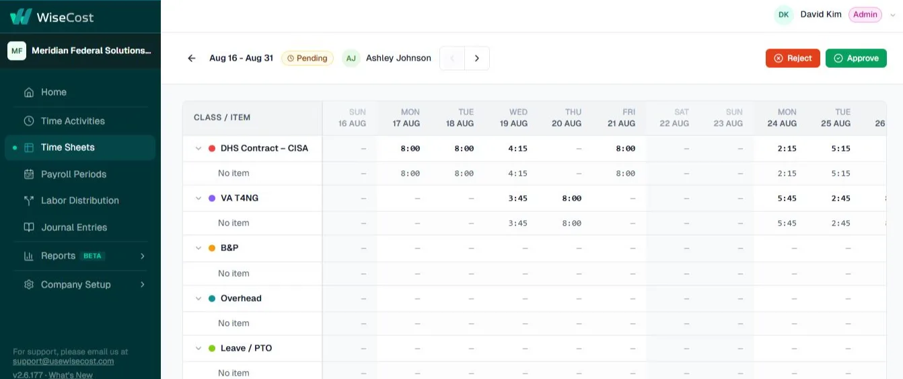Click the Time Activities clock icon
903x379 pixels.
point(29,121)
